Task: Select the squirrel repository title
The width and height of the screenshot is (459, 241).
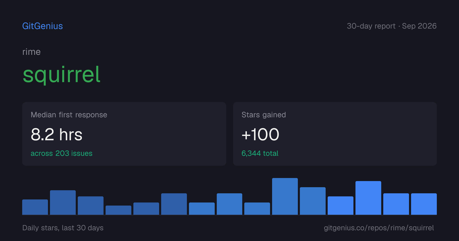Action: (x=61, y=74)
